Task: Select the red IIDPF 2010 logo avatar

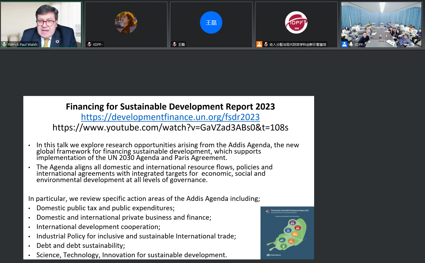Action: (x=296, y=22)
